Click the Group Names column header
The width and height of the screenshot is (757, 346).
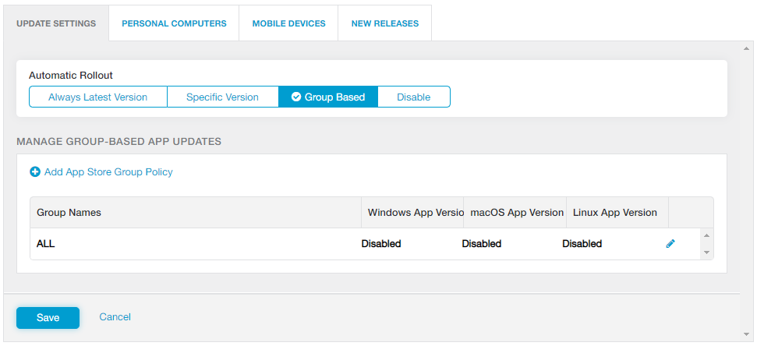click(x=69, y=213)
